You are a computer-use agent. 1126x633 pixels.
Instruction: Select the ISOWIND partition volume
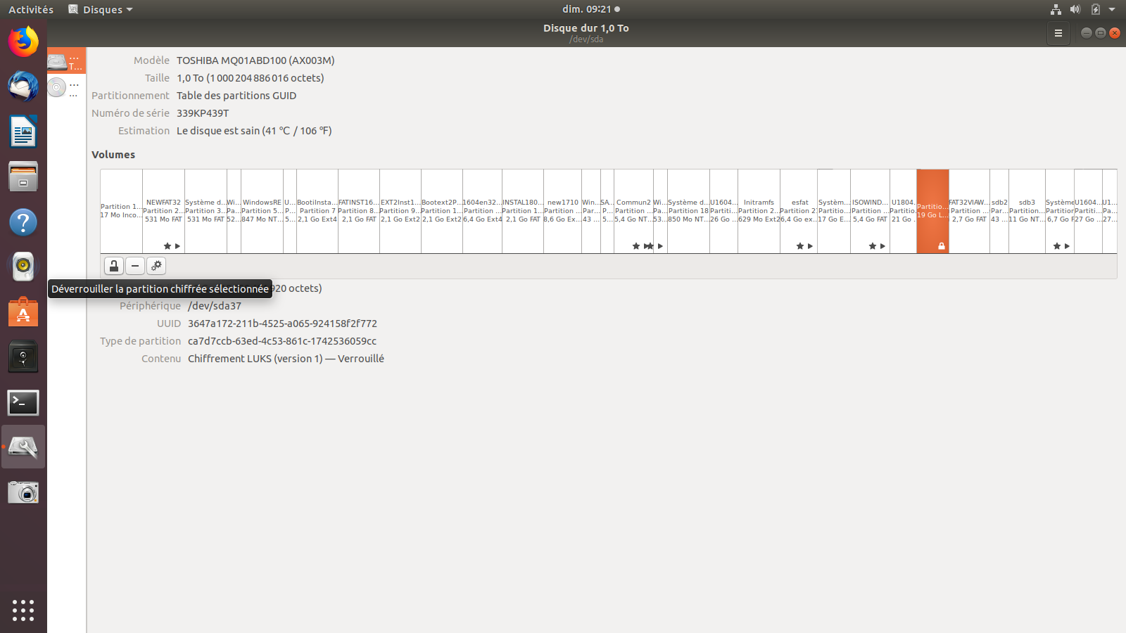pyautogui.click(x=870, y=211)
